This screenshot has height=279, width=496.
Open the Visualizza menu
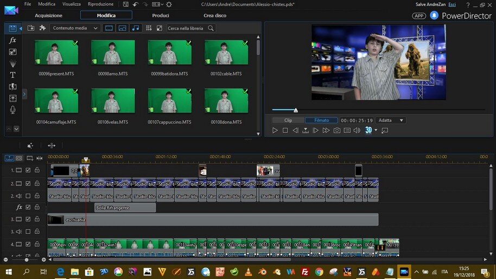71,4
